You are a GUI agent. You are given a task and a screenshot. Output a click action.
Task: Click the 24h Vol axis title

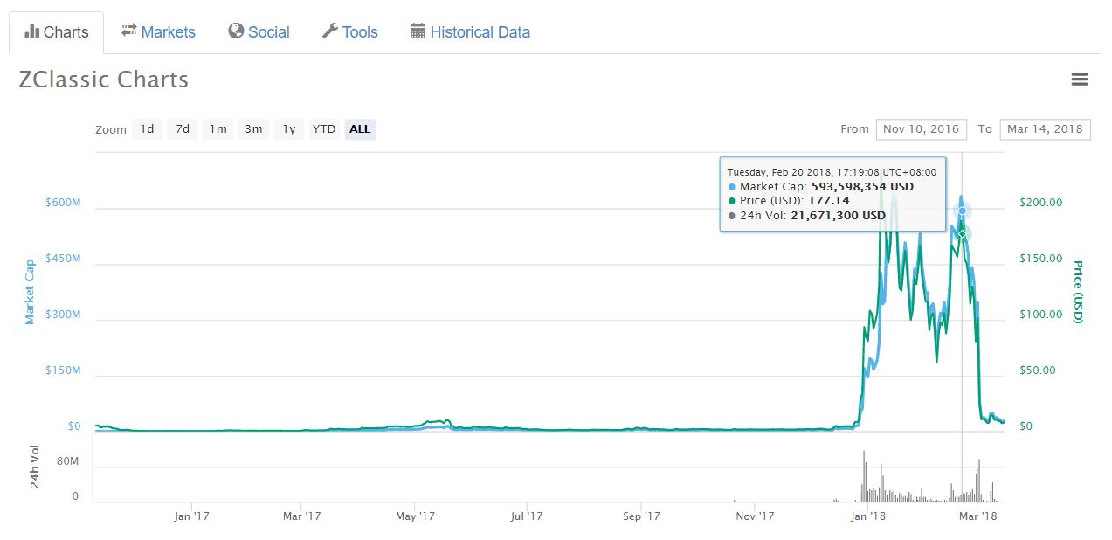[35, 466]
